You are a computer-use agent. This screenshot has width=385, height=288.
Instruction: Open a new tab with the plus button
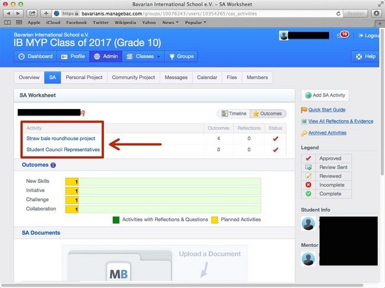[x=379, y=24]
